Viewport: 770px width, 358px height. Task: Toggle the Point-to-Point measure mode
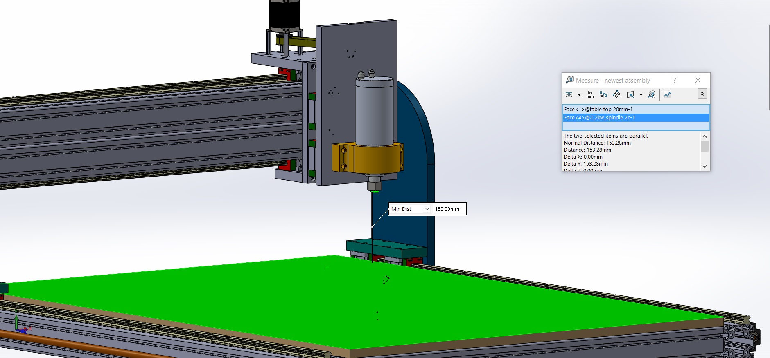coord(616,94)
